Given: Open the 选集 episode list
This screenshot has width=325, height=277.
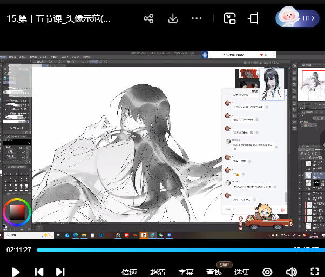Looking at the screenshot, I should click(x=242, y=272).
